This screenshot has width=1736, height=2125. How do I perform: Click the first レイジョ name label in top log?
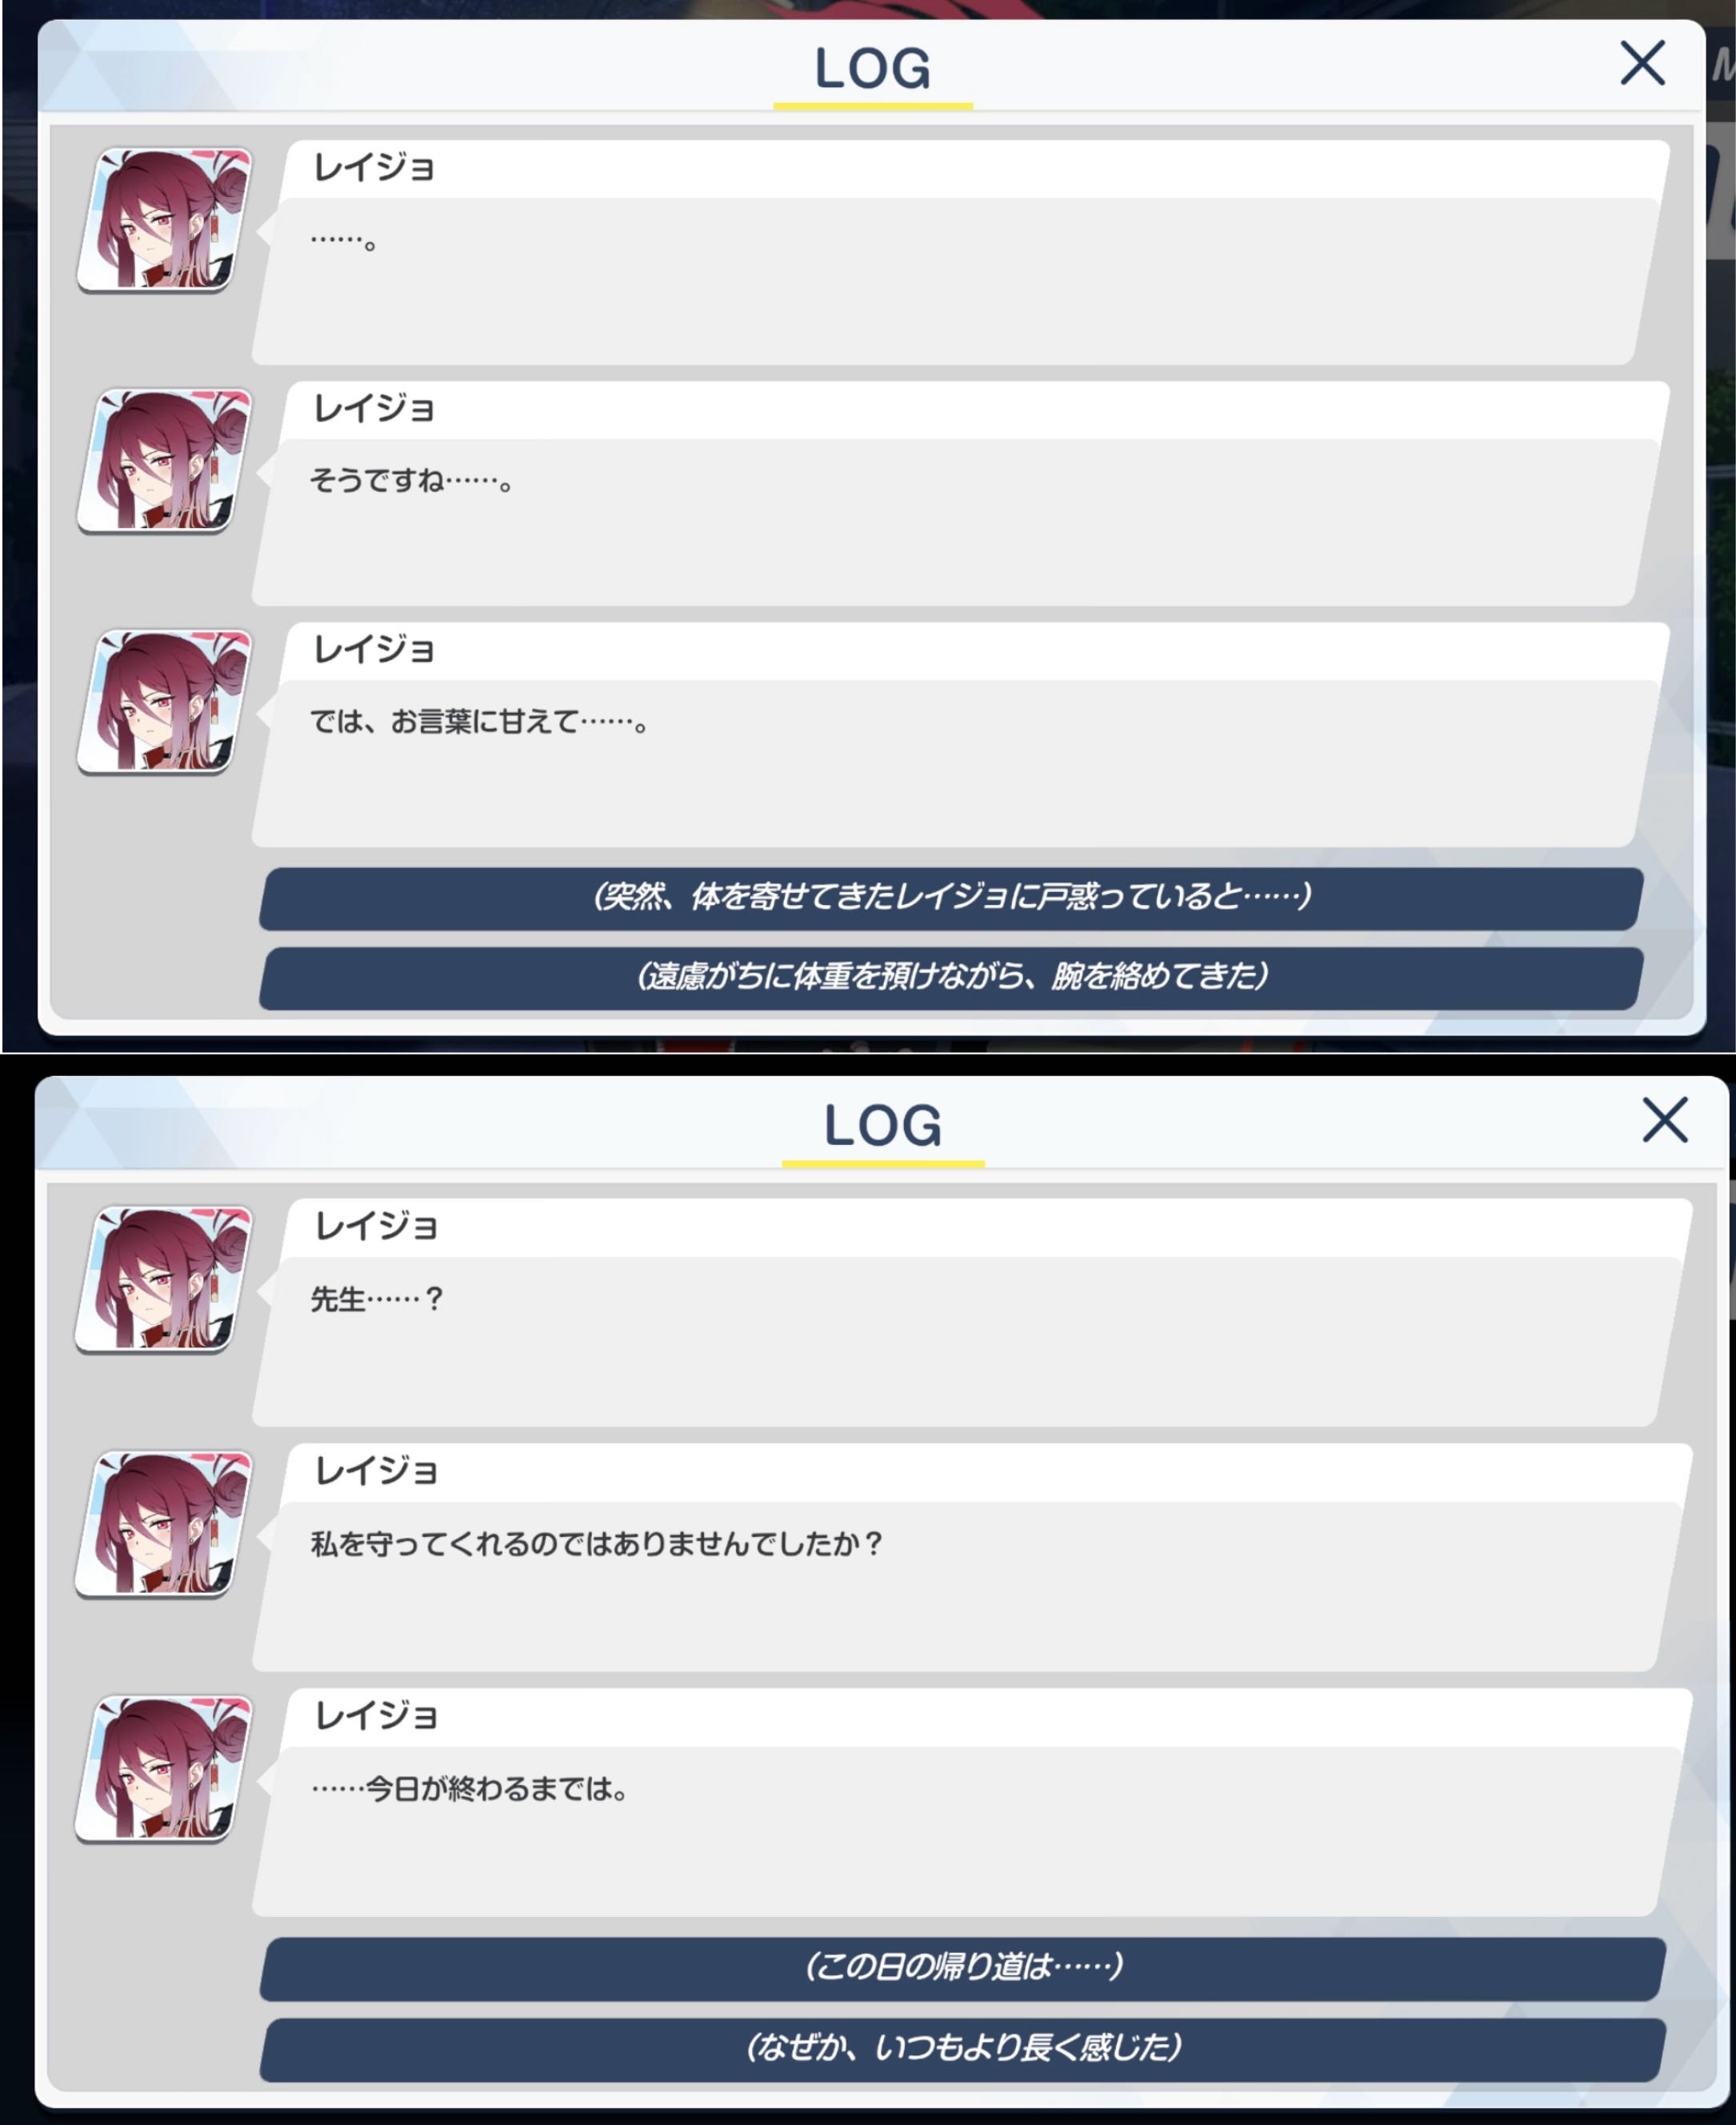click(x=374, y=167)
